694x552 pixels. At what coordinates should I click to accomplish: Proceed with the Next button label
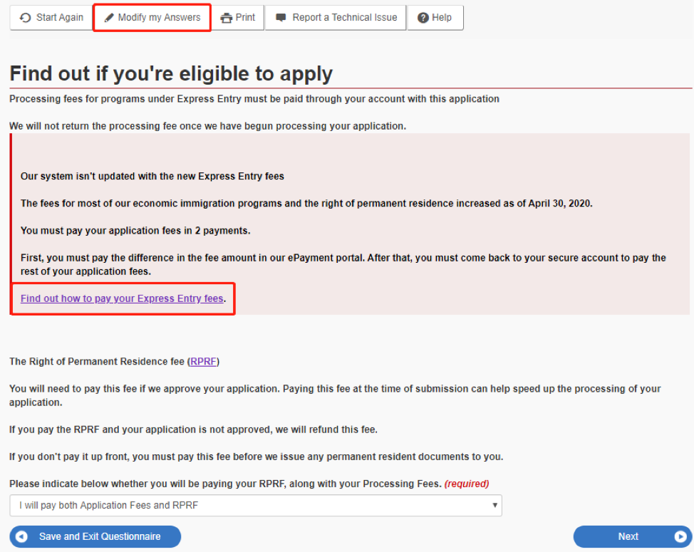[x=628, y=536]
